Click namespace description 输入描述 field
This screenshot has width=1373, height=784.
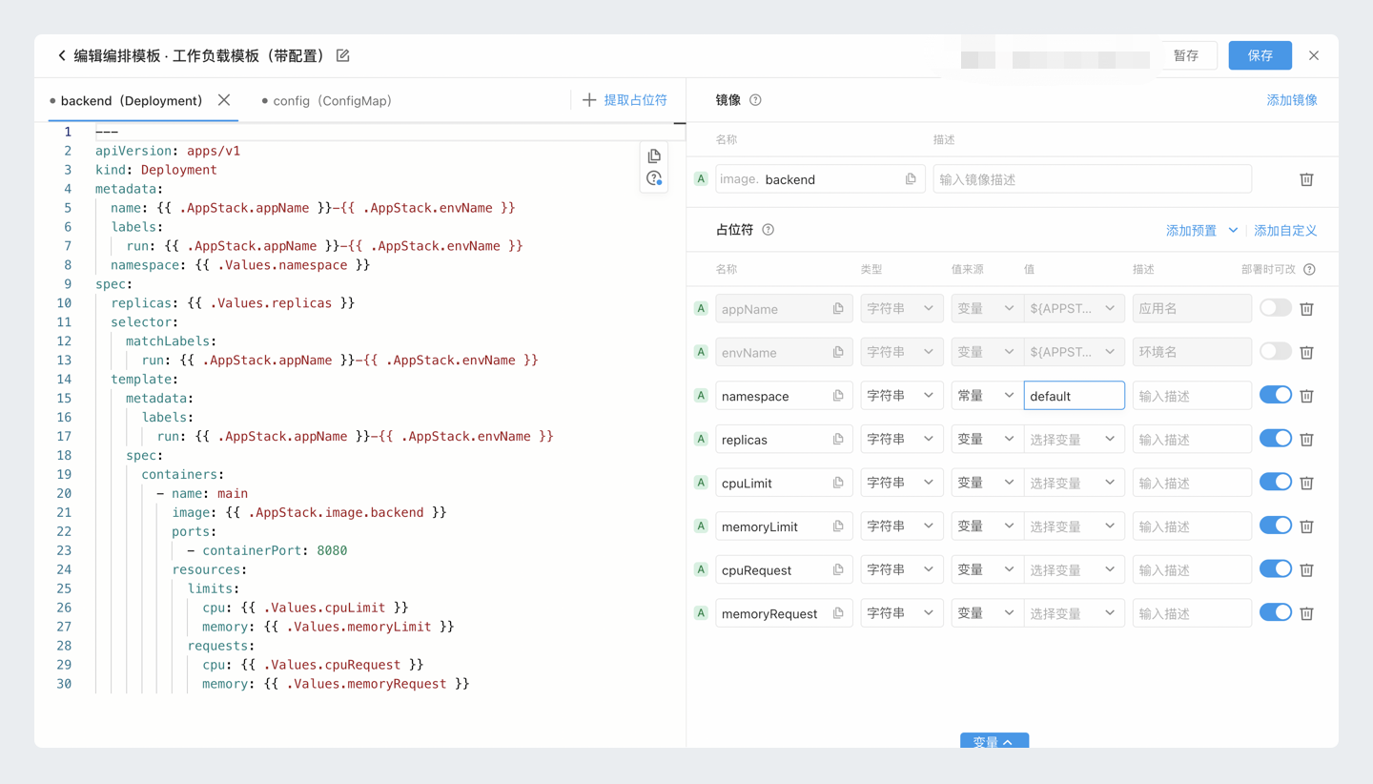pyautogui.click(x=1192, y=396)
